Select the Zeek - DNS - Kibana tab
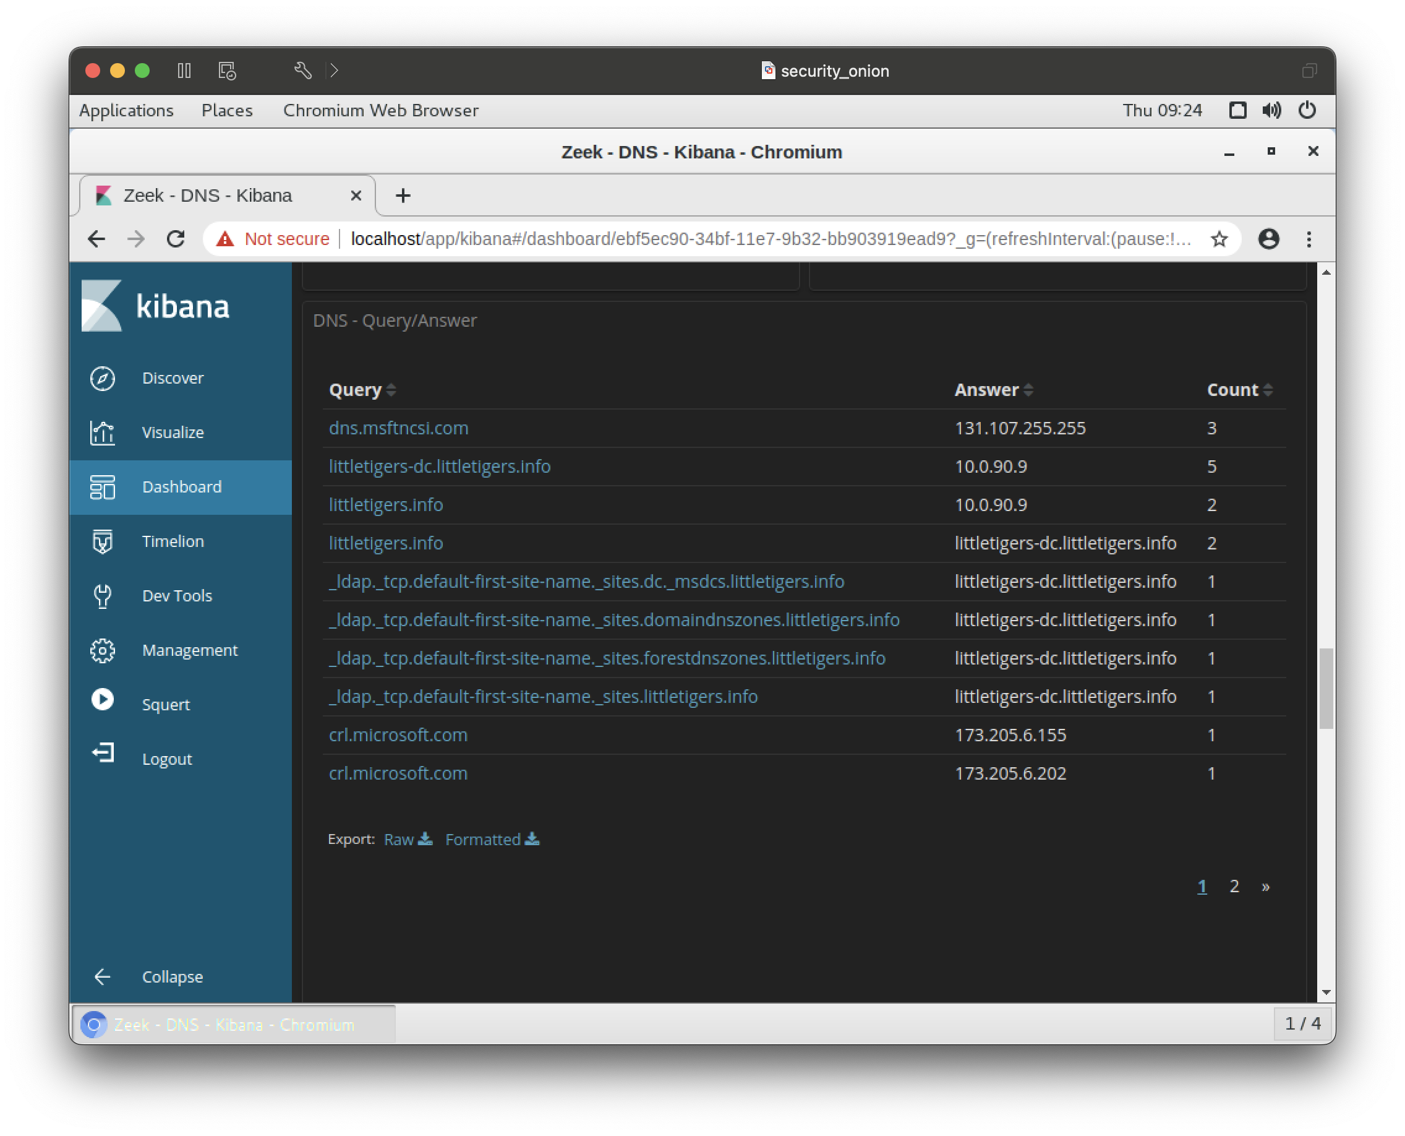 tap(228, 195)
